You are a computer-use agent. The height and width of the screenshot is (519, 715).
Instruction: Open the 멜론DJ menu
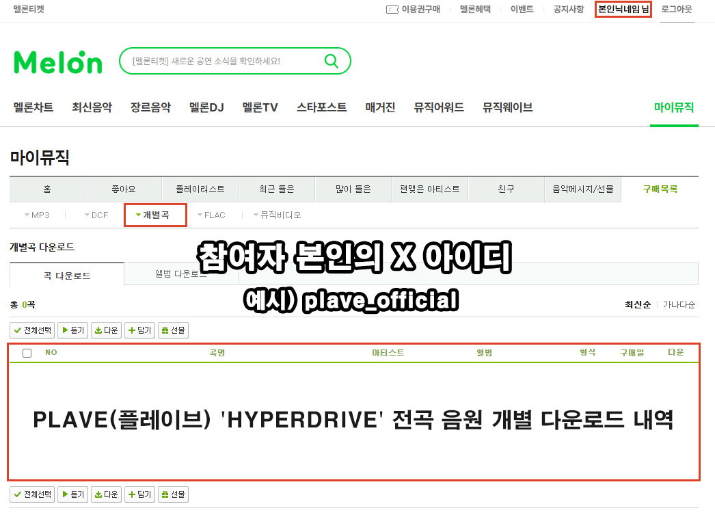click(206, 107)
